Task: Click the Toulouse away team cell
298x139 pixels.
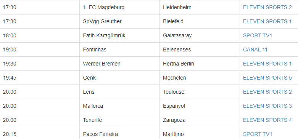Action: pyautogui.click(x=200, y=92)
